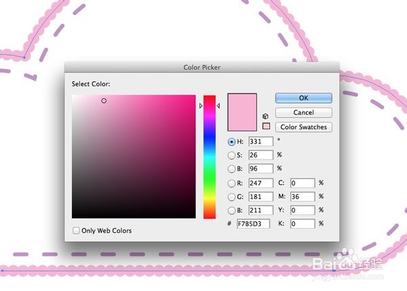Select the S saturation radio button

point(231,156)
